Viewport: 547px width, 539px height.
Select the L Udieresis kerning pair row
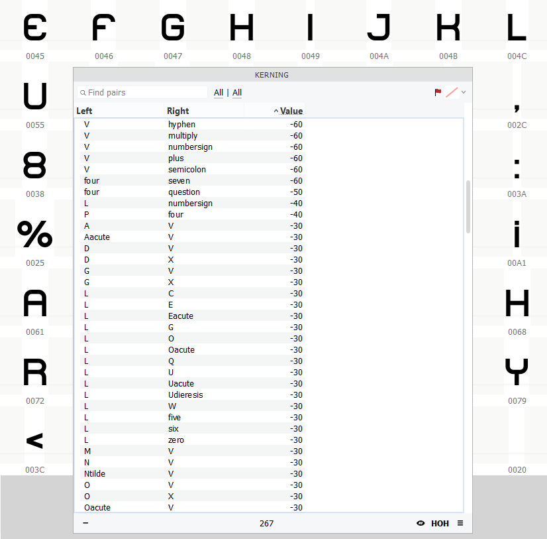point(193,394)
